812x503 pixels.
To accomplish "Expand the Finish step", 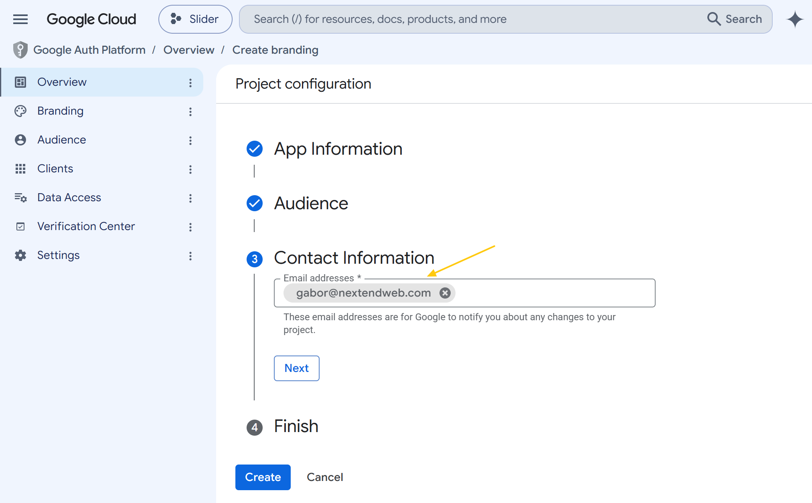I will pyautogui.click(x=296, y=426).
